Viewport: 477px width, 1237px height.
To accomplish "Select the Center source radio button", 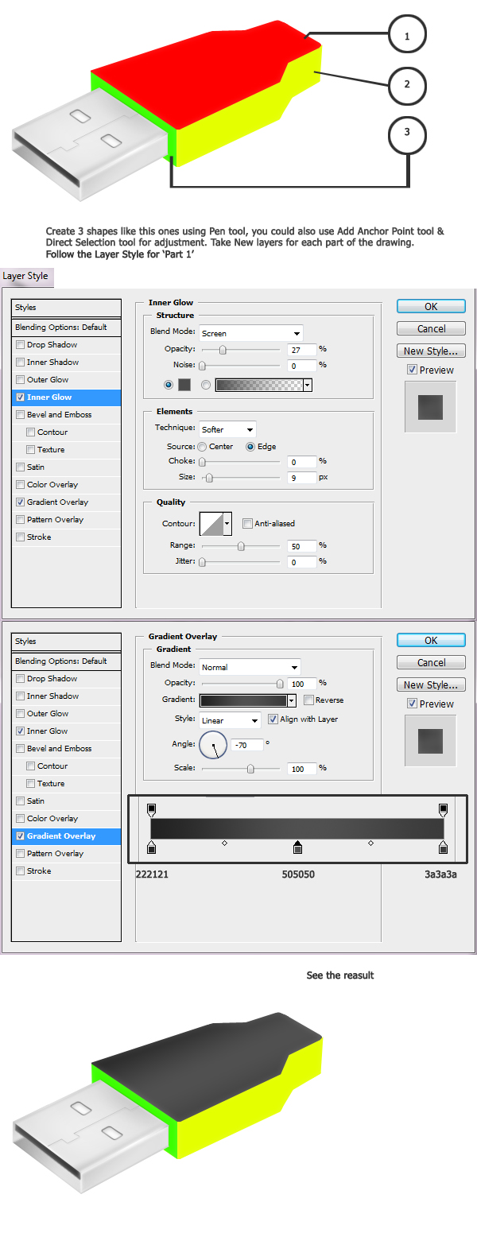I will click(202, 447).
